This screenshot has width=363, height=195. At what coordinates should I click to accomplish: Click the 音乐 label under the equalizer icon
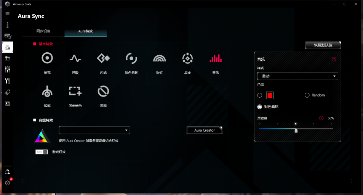pos(216,73)
